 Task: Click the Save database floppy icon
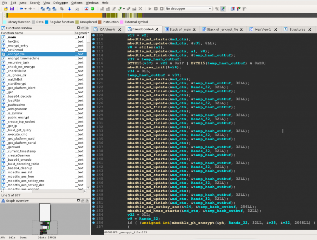[12, 9]
